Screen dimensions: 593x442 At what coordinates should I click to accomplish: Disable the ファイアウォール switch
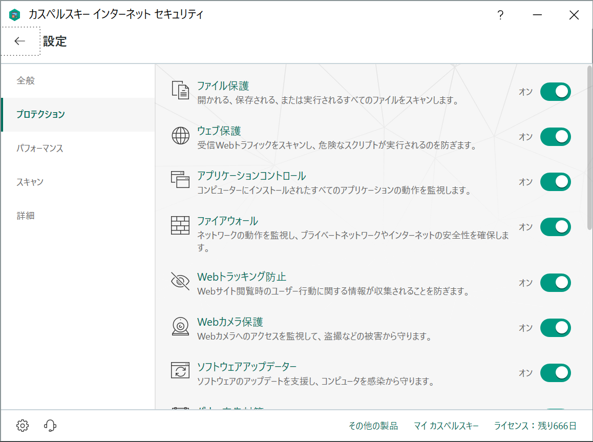555,226
